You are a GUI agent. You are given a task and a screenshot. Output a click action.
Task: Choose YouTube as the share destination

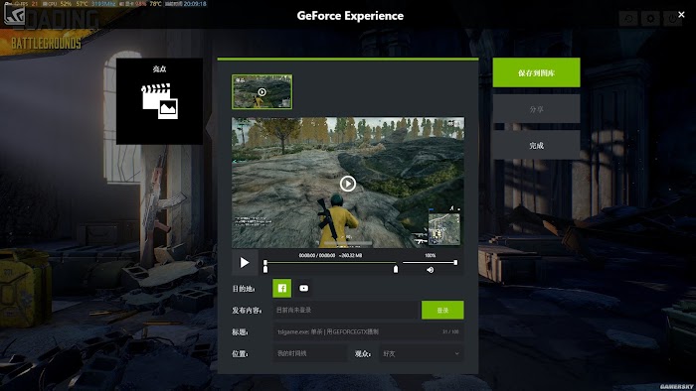303,288
